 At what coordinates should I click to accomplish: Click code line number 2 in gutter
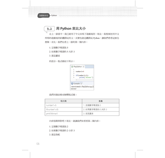(x=74, y=71)
